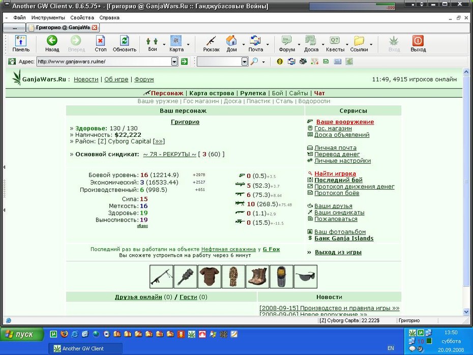Screen dimensions: 473x355
Task: Click the Банк Ganja Islands link
Action: [344, 238]
